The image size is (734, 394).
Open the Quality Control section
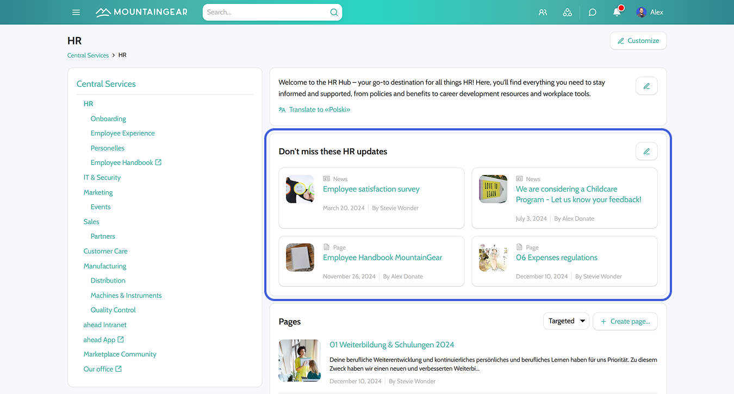pyautogui.click(x=113, y=310)
